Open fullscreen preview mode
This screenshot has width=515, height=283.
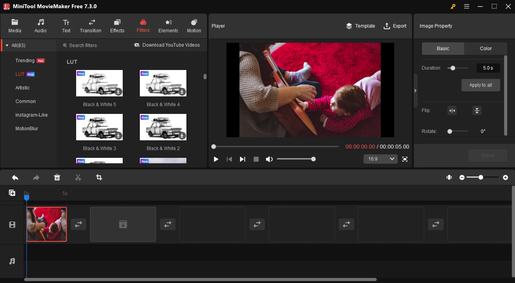coord(405,159)
